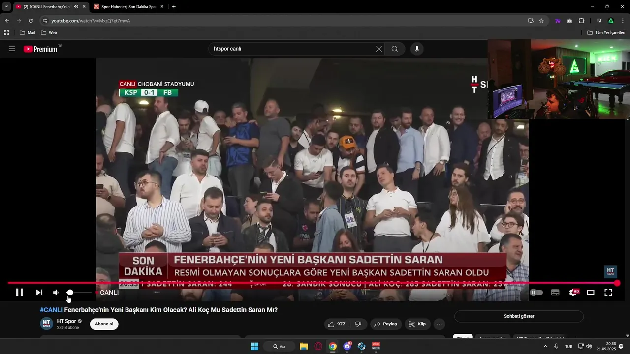Toggle the taskbar microphone tray icon
This screenshot has width=630, height=354.
click(556, 346)
